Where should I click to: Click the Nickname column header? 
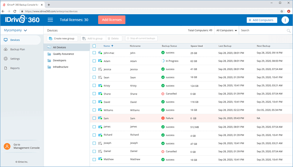[135, 46]
